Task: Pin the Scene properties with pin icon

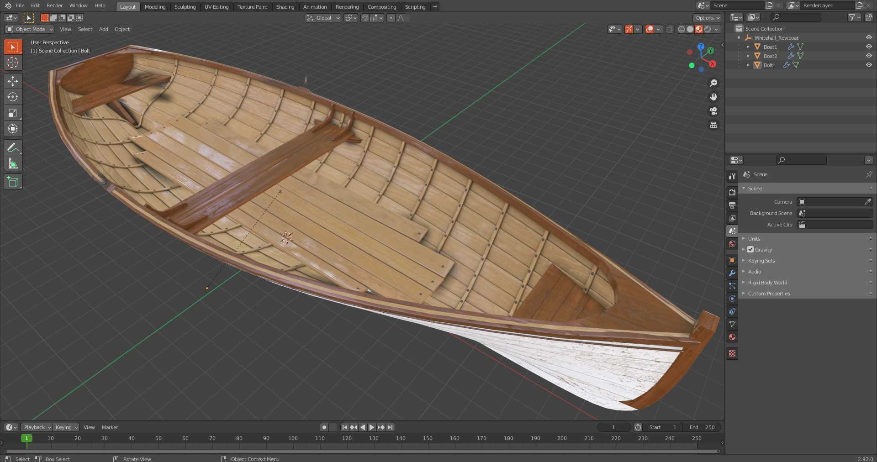Action: pyautogui.click(x=869, y=174)
